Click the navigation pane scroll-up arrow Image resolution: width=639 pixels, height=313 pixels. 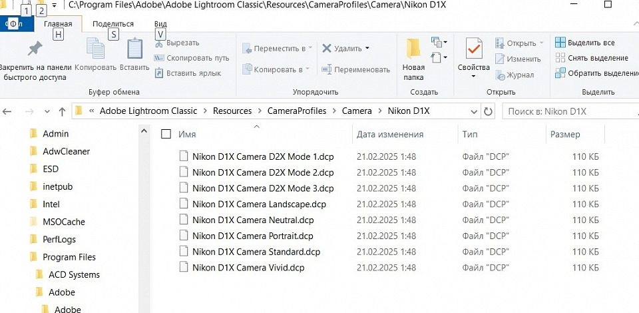click(144, 131)
